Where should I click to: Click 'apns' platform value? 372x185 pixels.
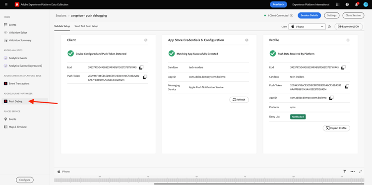293,107
